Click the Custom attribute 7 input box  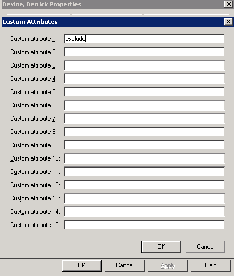(x=145, y=119)
